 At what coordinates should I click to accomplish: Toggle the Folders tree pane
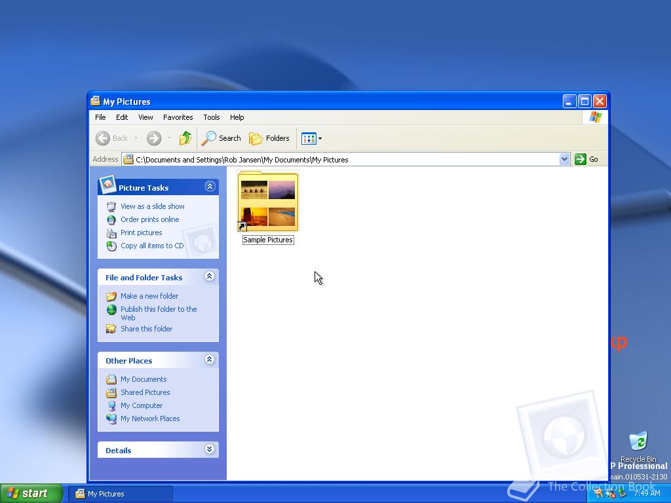pyautogui.click(x=269, y=138)
